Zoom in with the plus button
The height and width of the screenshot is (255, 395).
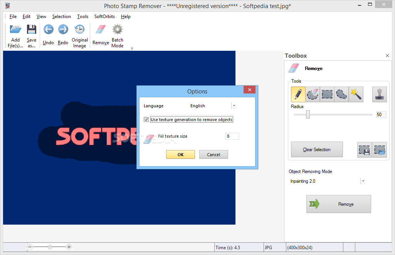69,247
